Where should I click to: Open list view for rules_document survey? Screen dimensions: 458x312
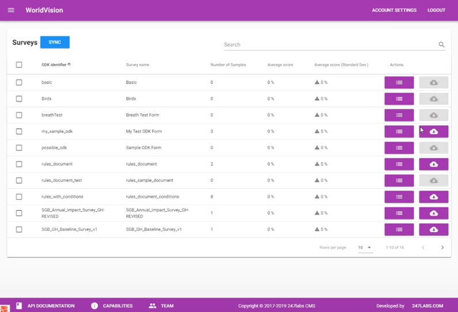pyautogui.click(x=399, y=165)
